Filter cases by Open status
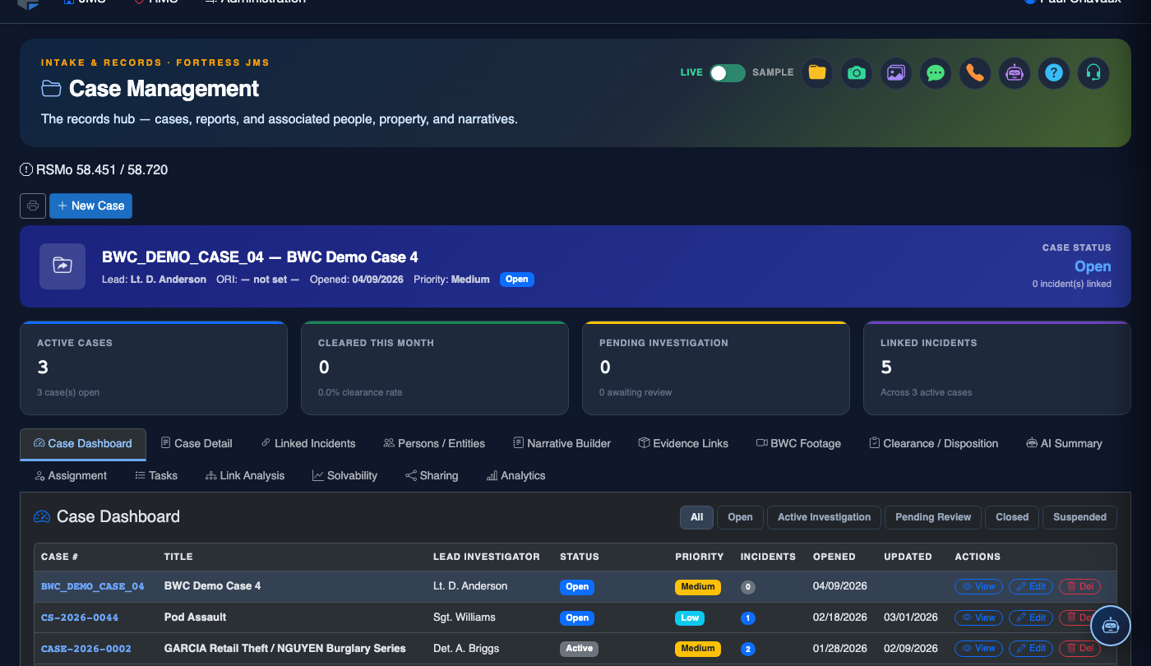This screenshot has width=1151, height=666. click(x=740, y=517)
